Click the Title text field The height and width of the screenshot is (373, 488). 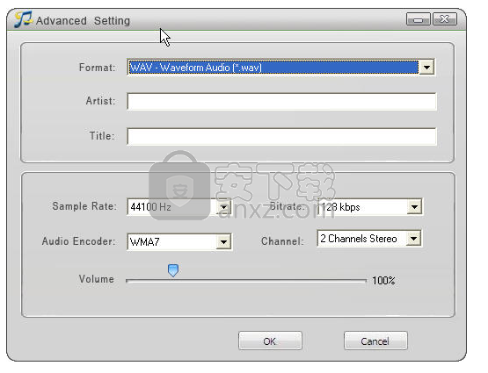[281, 137]
